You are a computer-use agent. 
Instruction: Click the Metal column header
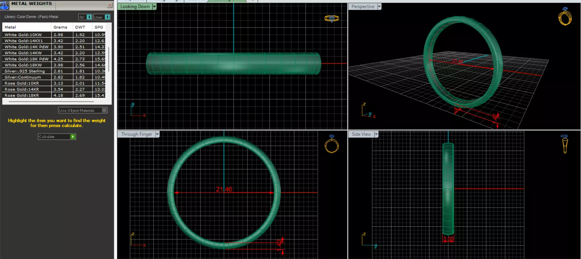pyautogui.click(x=27, y=27)
